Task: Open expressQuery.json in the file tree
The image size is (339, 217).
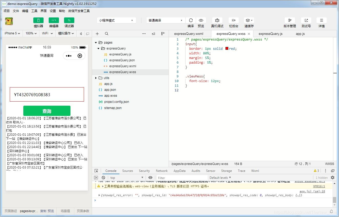Action: tap(122, 60)
